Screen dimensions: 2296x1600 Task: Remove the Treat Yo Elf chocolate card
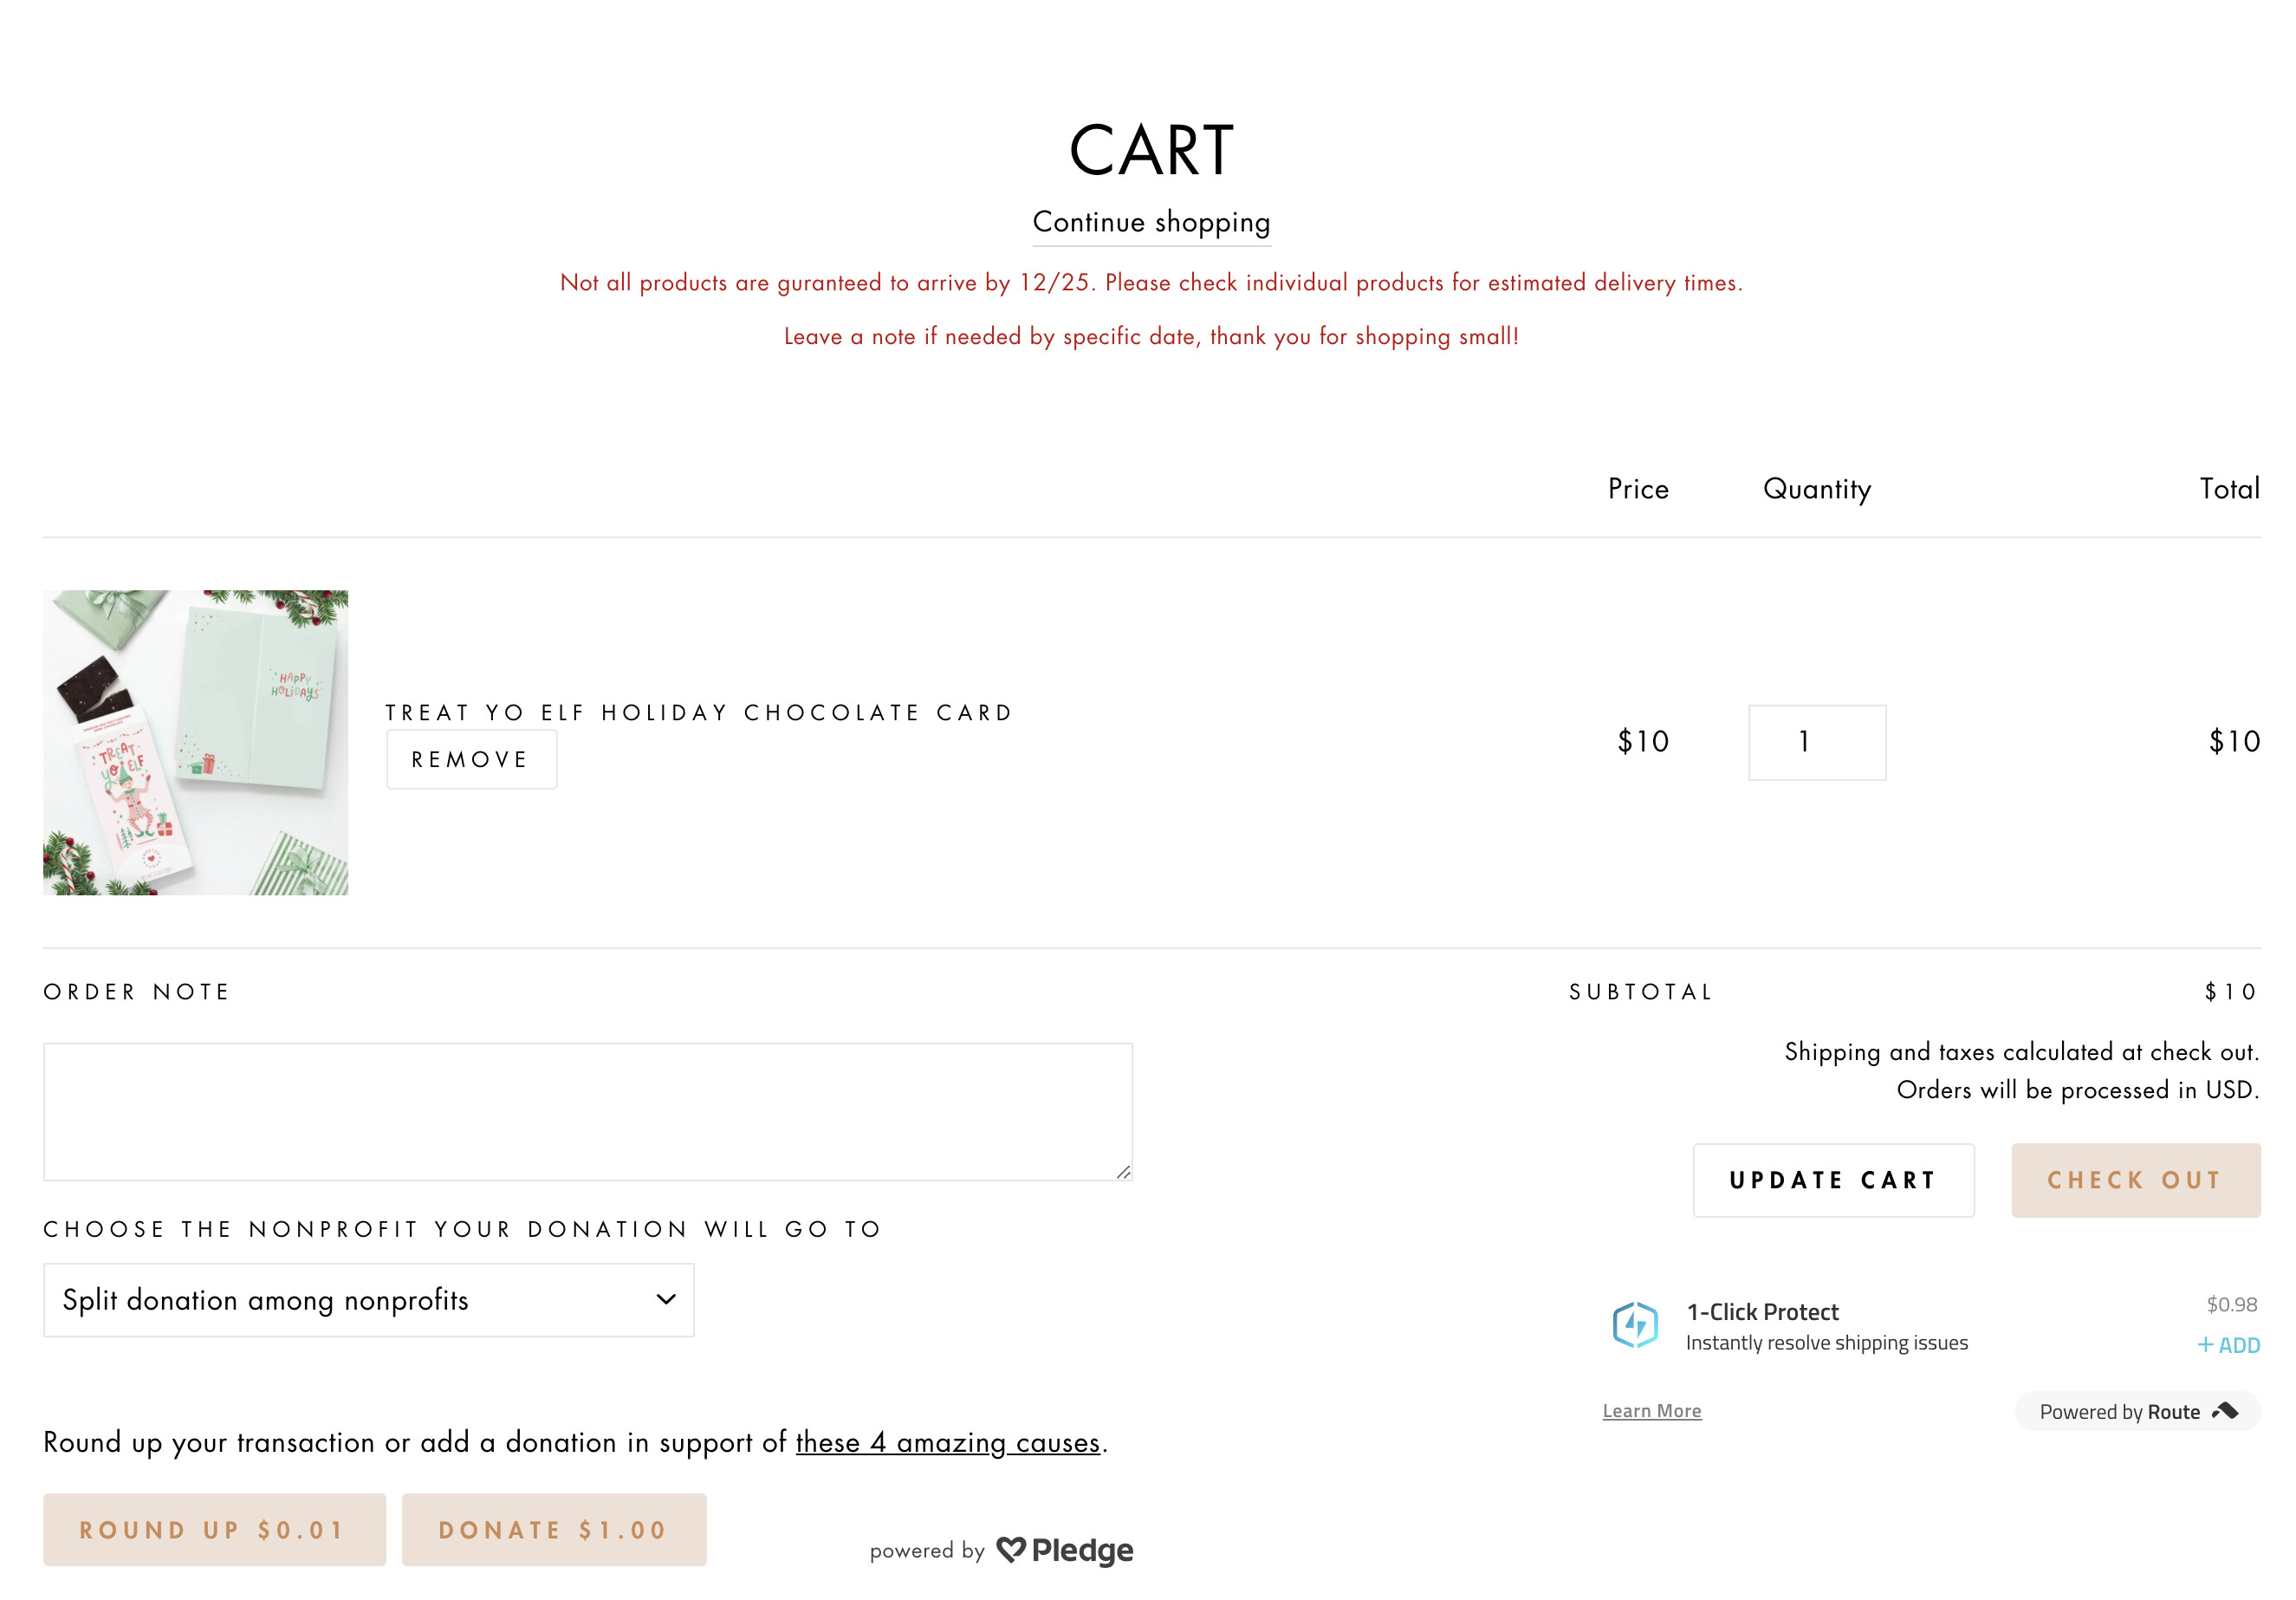tap(471, 759)
